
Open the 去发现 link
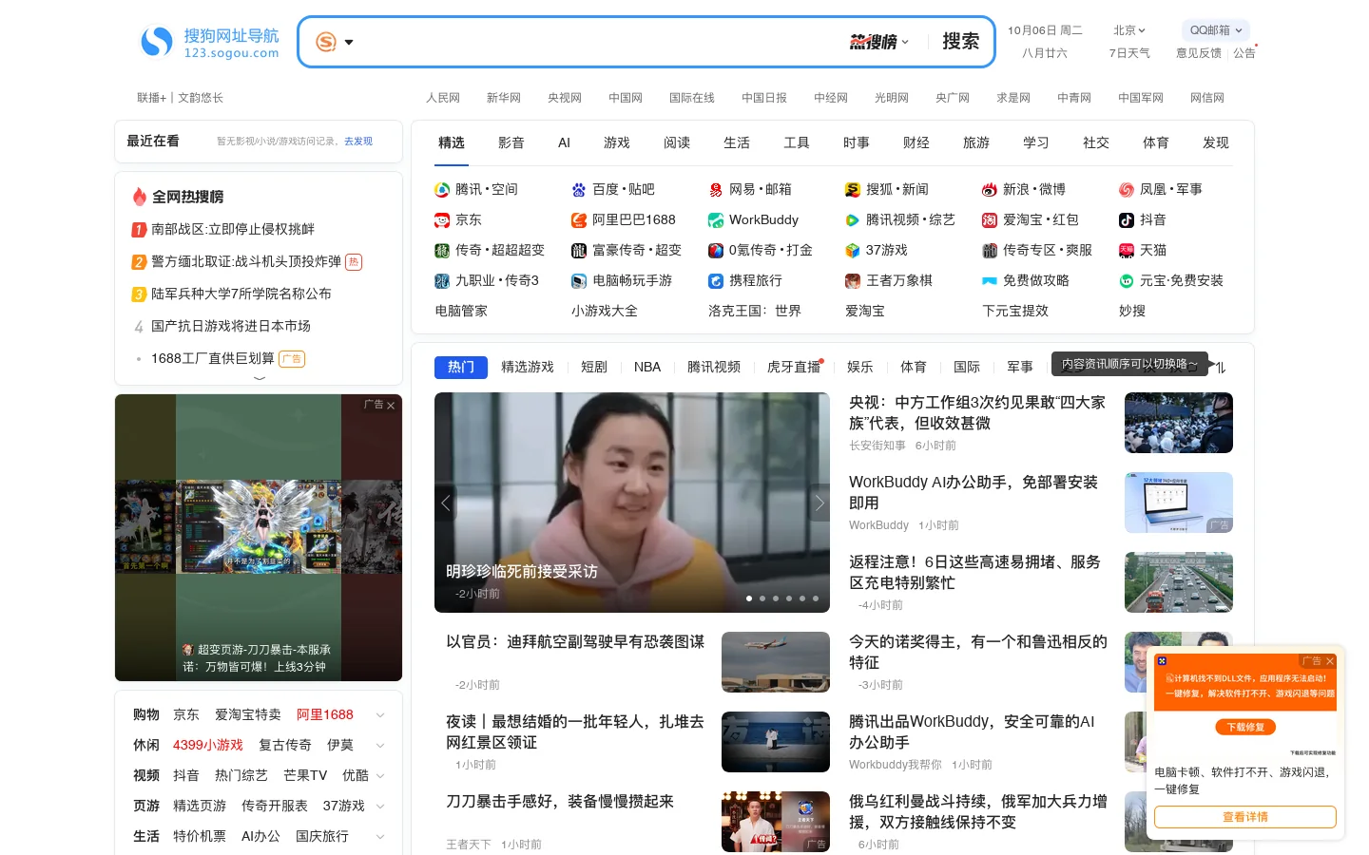pyautogui.click(x=358, y=142)
